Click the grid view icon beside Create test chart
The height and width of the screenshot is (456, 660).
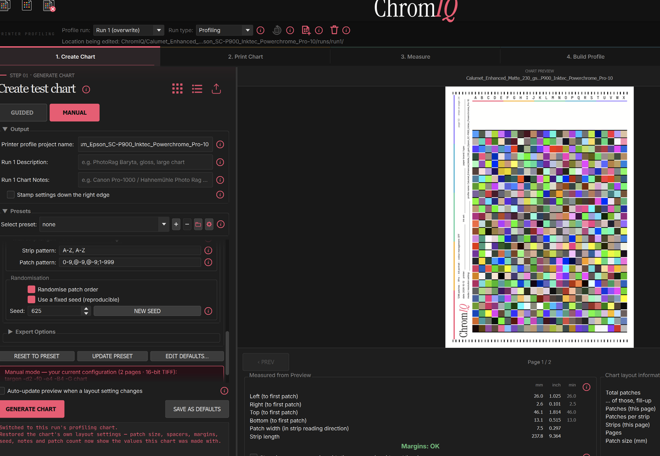point(177,89)
